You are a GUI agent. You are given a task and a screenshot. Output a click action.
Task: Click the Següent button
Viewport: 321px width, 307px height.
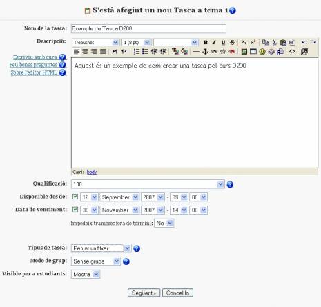click(144, 293)
